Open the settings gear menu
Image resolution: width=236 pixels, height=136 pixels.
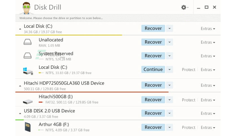click(x=185, y=7)
